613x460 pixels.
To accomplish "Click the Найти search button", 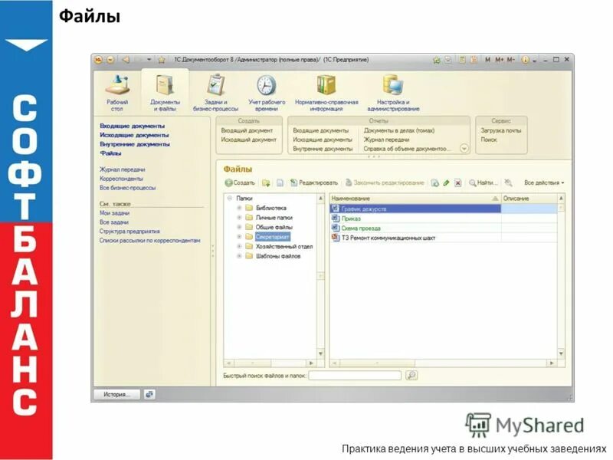I will (x=484, y=182).
